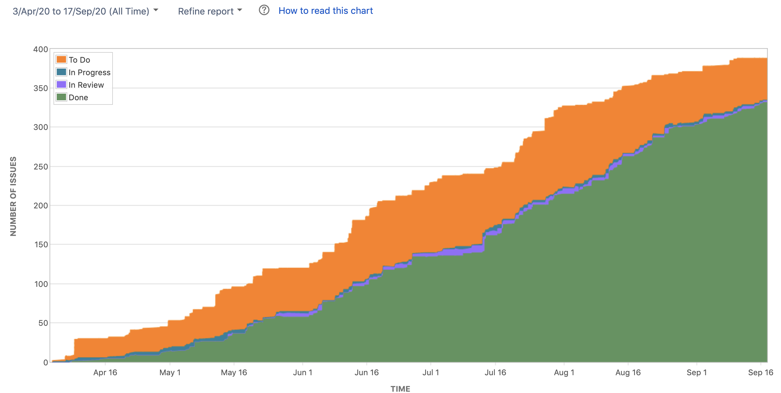Screen dimensions: 781x393
Task: Click the blue In Progress legend swatch
Action: [61, 72]
